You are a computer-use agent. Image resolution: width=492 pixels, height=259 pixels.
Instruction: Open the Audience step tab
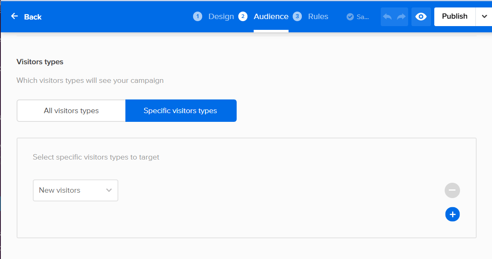[271, 17]
